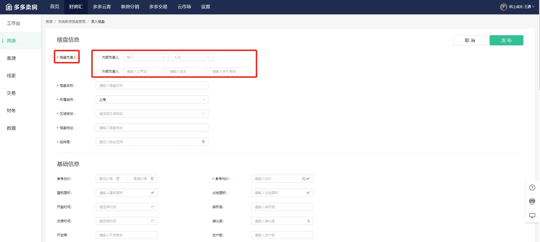Open the 新房分销 top menu

point(130,7)
